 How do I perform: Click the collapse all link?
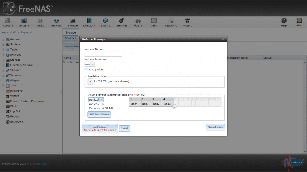[25, 32]
